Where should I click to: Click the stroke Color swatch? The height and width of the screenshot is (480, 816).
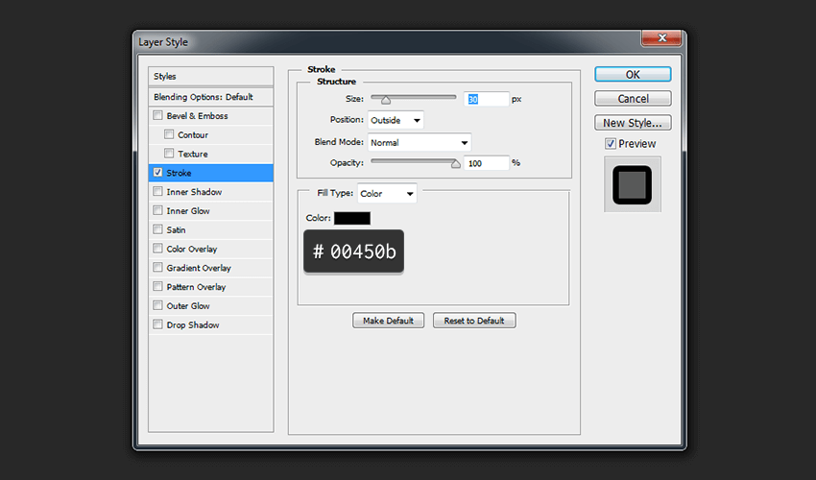(x=351, y=218)
